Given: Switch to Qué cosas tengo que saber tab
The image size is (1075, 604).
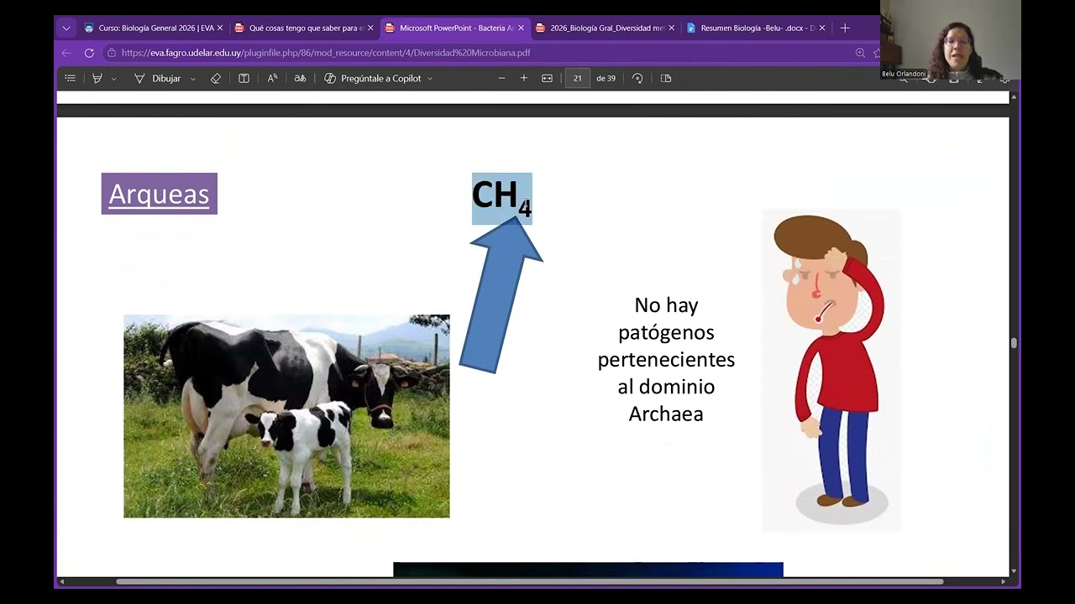Looking at the screenshot, I should point(302,28).
